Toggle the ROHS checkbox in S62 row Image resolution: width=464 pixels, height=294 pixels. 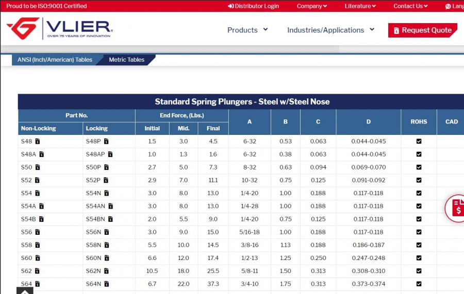419,271
